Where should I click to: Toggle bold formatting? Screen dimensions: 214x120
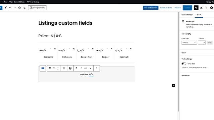(x=77, y=68)
